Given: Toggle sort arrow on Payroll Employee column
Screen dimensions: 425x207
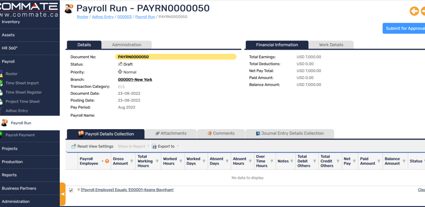Looking at the screenshot, I should point(103,161).
